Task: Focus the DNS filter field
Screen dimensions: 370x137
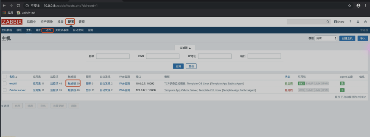Action: 163,56
